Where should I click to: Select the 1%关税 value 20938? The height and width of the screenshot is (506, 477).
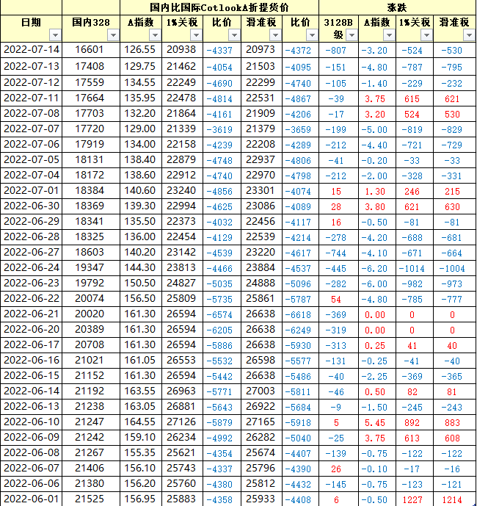pyautogui.click(x=181, y=50)
